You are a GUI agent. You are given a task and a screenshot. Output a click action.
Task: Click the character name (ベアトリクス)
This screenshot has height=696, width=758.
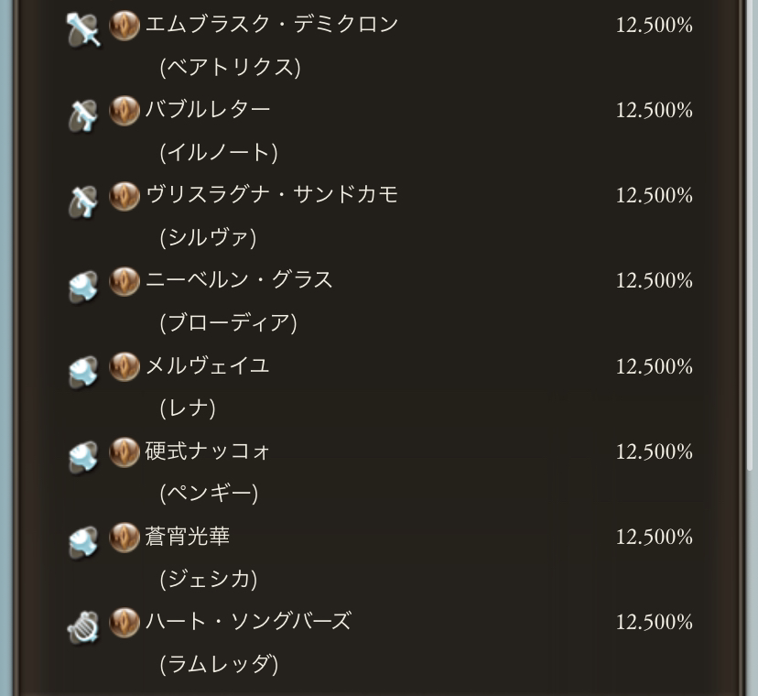click(230, 67)
